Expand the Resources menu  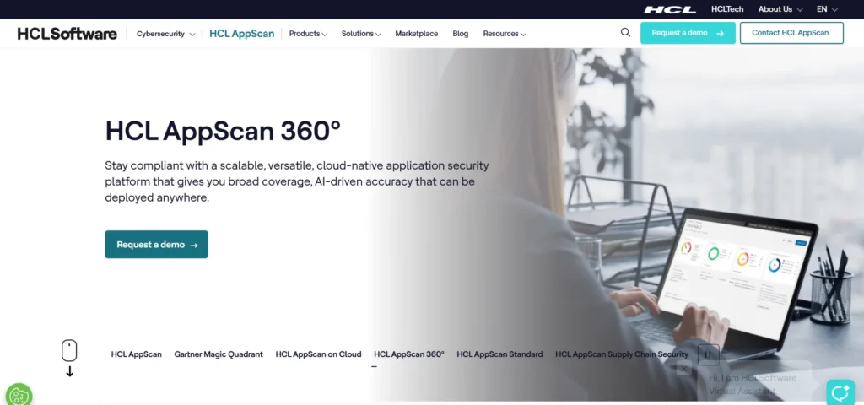(x=505, y=34)
